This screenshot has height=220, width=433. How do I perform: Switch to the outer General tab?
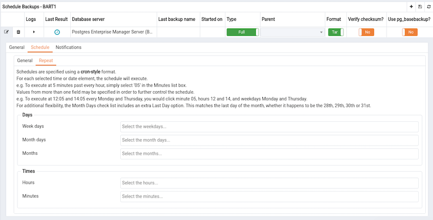(x=17, y=47)
